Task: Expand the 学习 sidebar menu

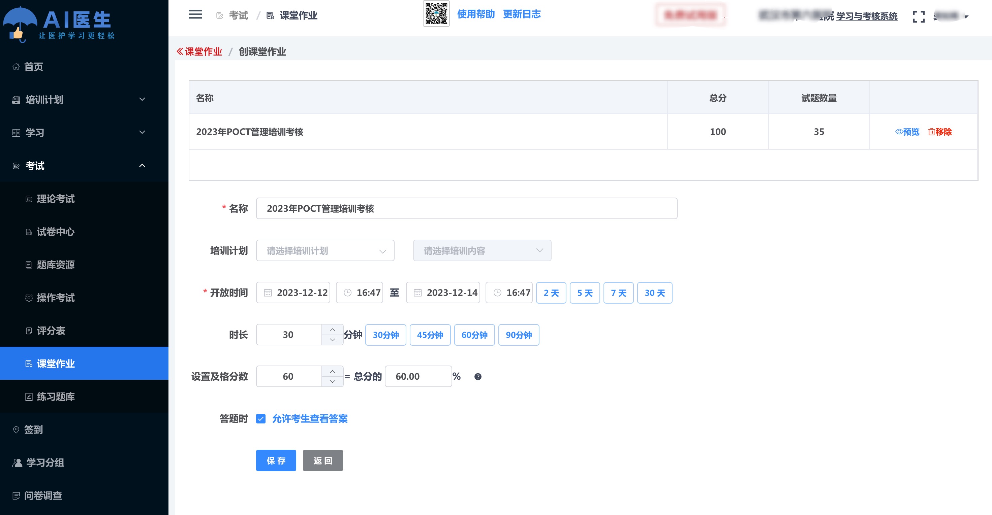Action: [84, 133]
